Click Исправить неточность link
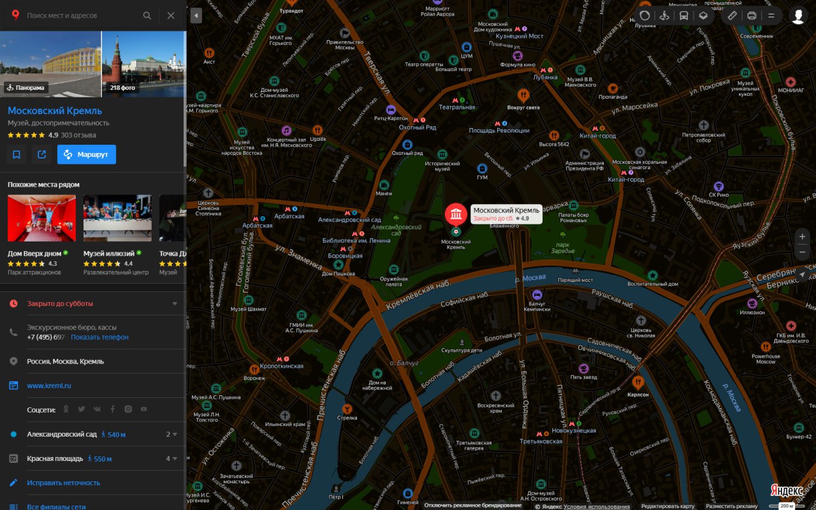Screen dimensions: 816x510 click(63, 483)
